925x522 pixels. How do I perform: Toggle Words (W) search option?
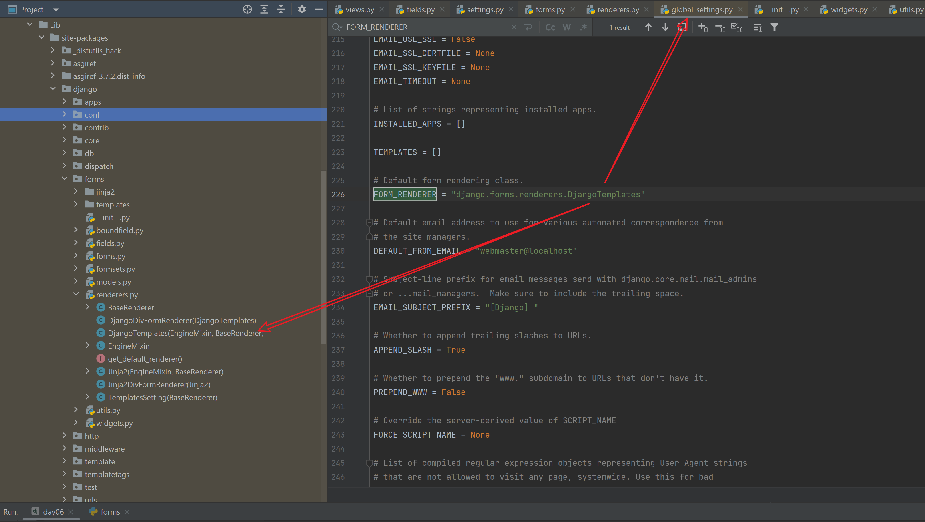566,27
